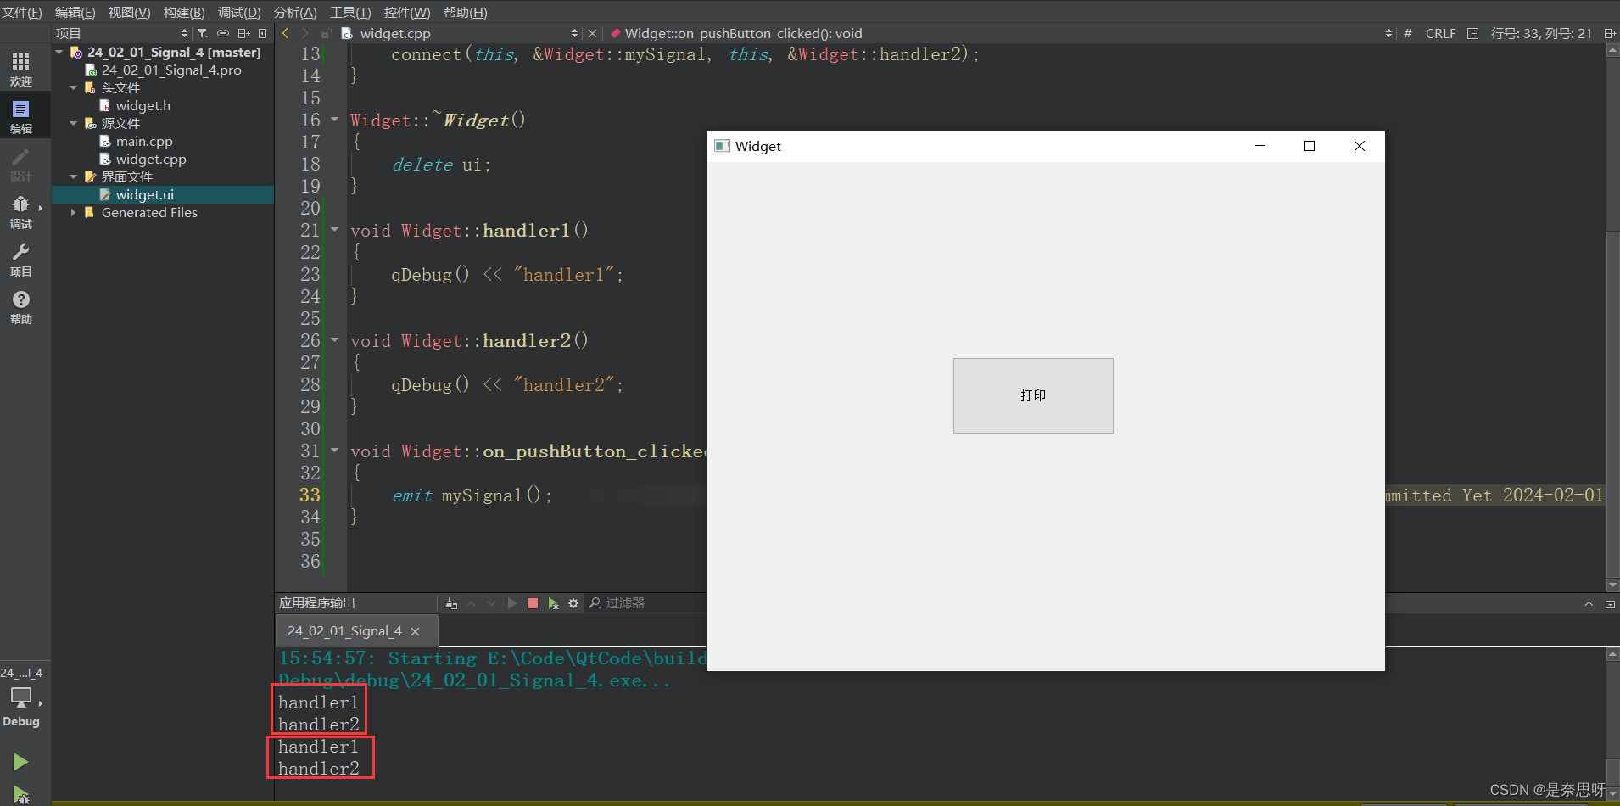
Task: Fold handler1 function at line 21
Action: [334, 230]
